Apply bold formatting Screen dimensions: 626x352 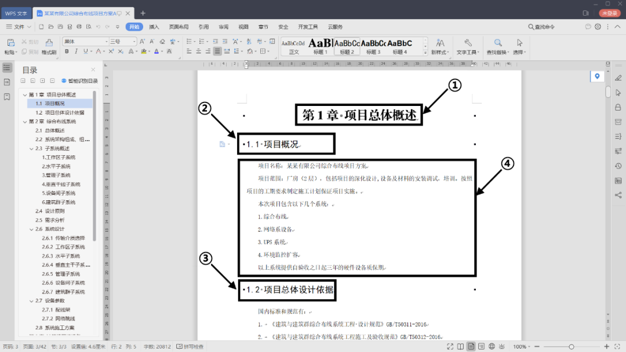[x=67, y=52]
